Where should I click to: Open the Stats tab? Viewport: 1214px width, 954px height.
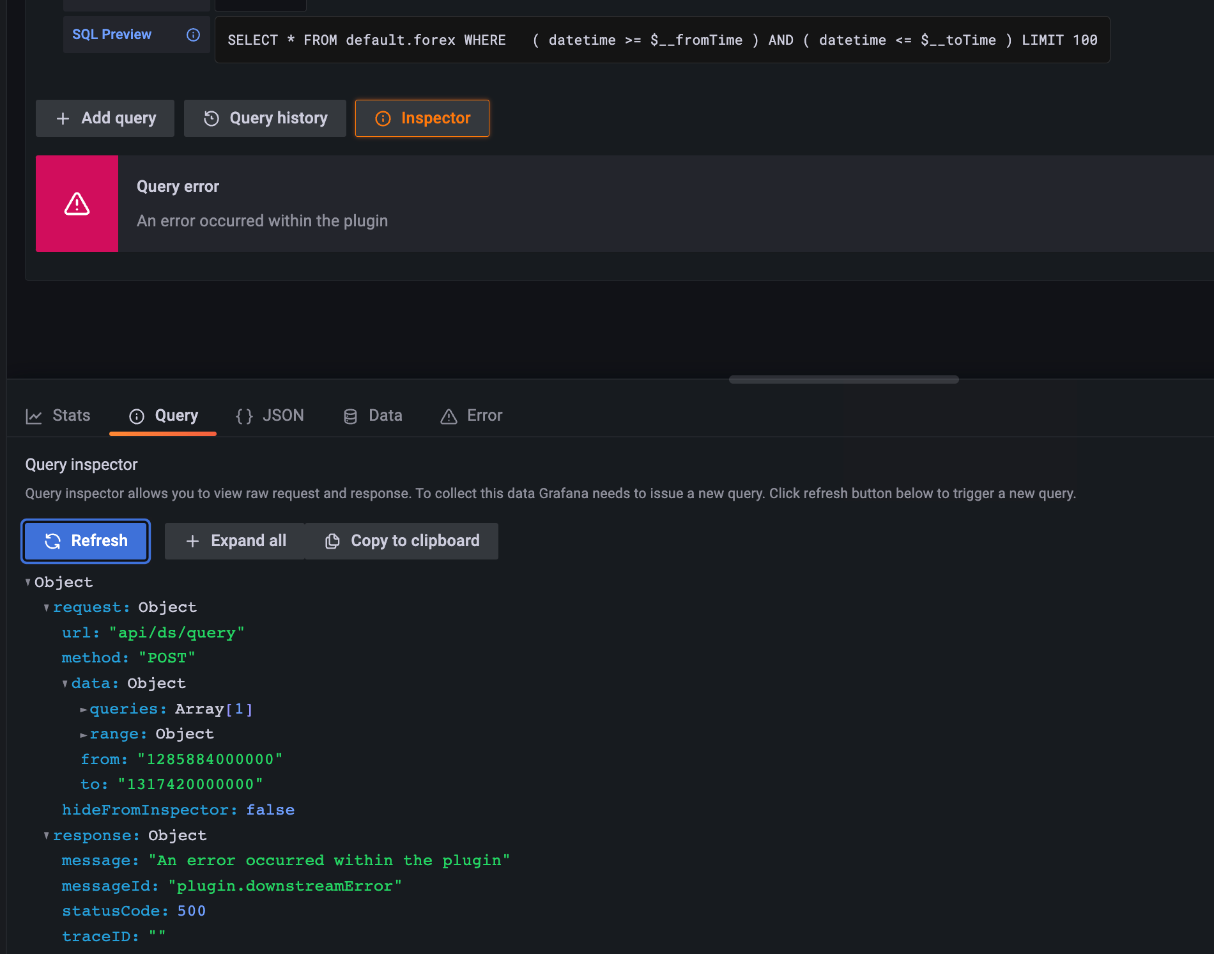tap(70, 416)
